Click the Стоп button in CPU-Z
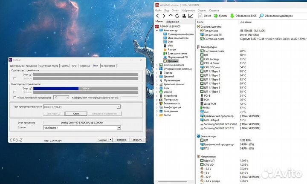 point(76,114)
